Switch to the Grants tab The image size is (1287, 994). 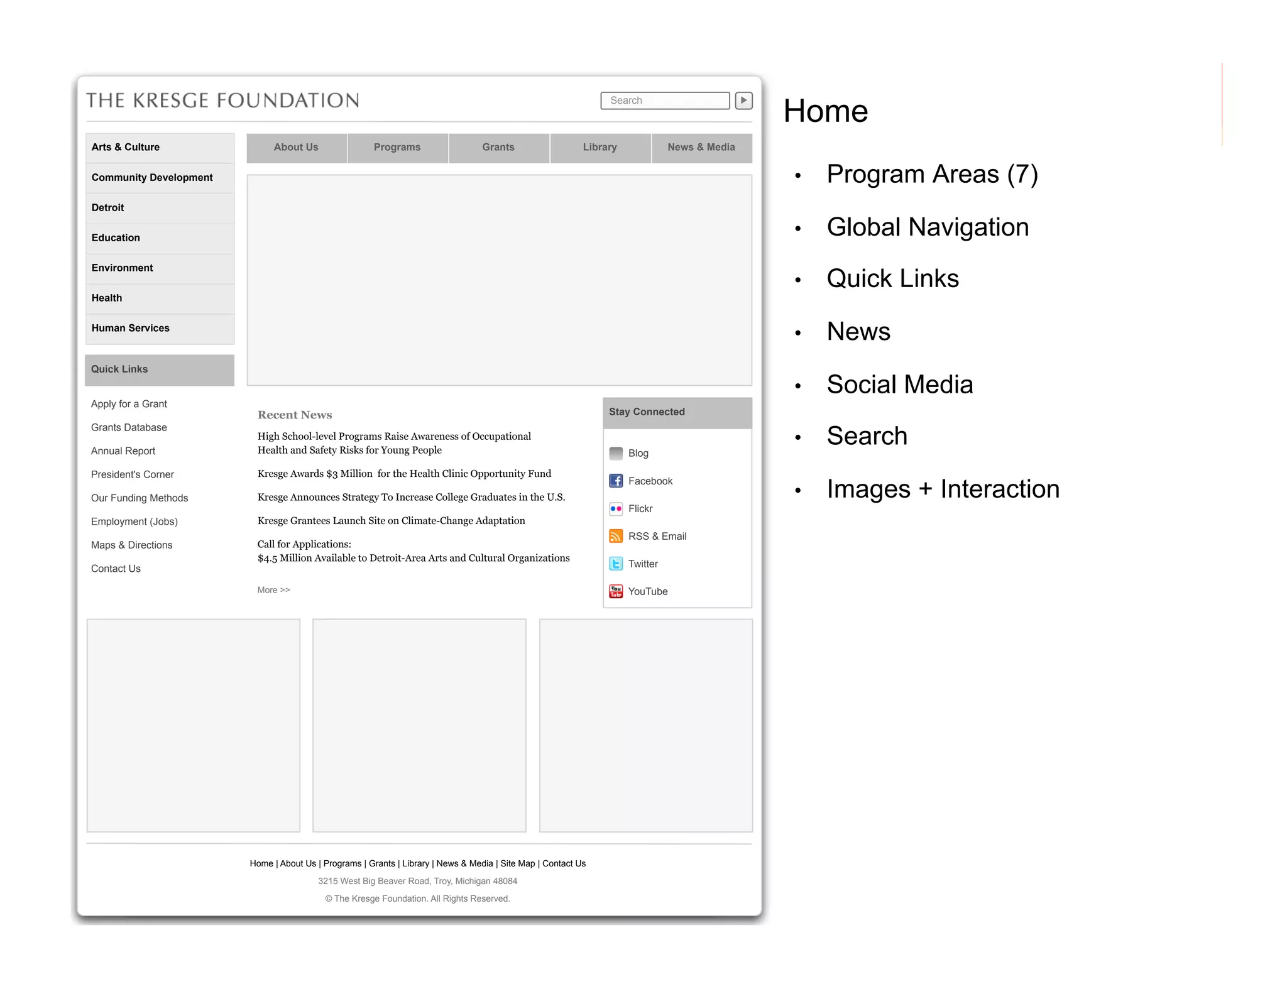click(498, 147)
